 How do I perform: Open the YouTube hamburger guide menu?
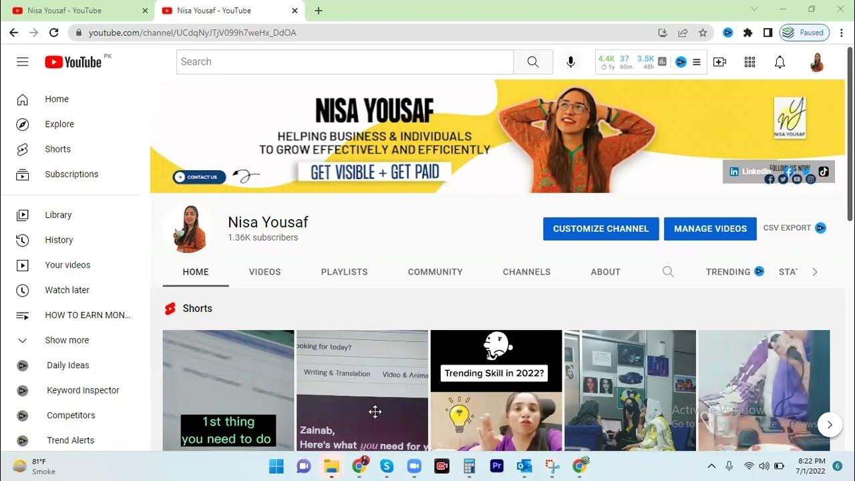[23, 62]
